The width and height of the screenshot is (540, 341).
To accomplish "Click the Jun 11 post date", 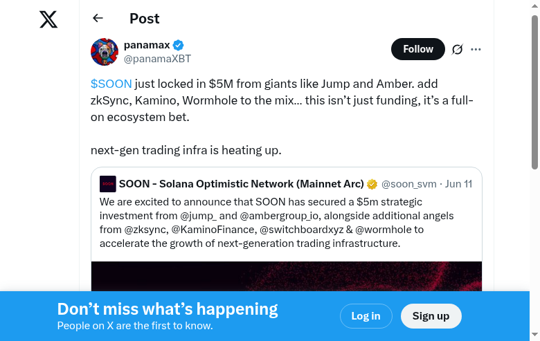I will coord(458,184).
